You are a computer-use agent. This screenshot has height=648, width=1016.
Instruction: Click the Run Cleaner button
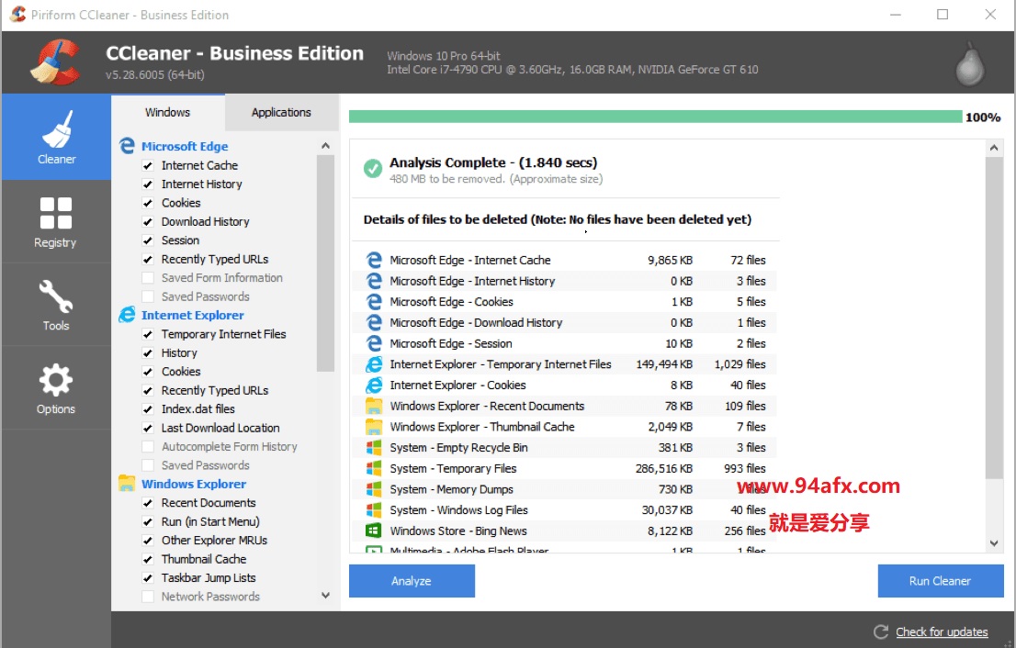click(940, 581)
